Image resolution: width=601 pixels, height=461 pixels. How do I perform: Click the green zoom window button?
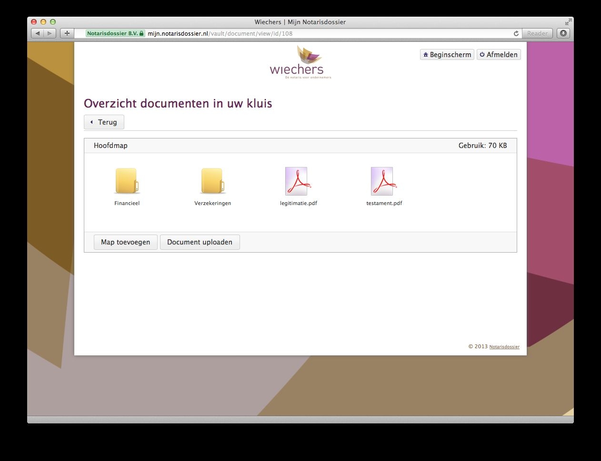coord(53,22)
